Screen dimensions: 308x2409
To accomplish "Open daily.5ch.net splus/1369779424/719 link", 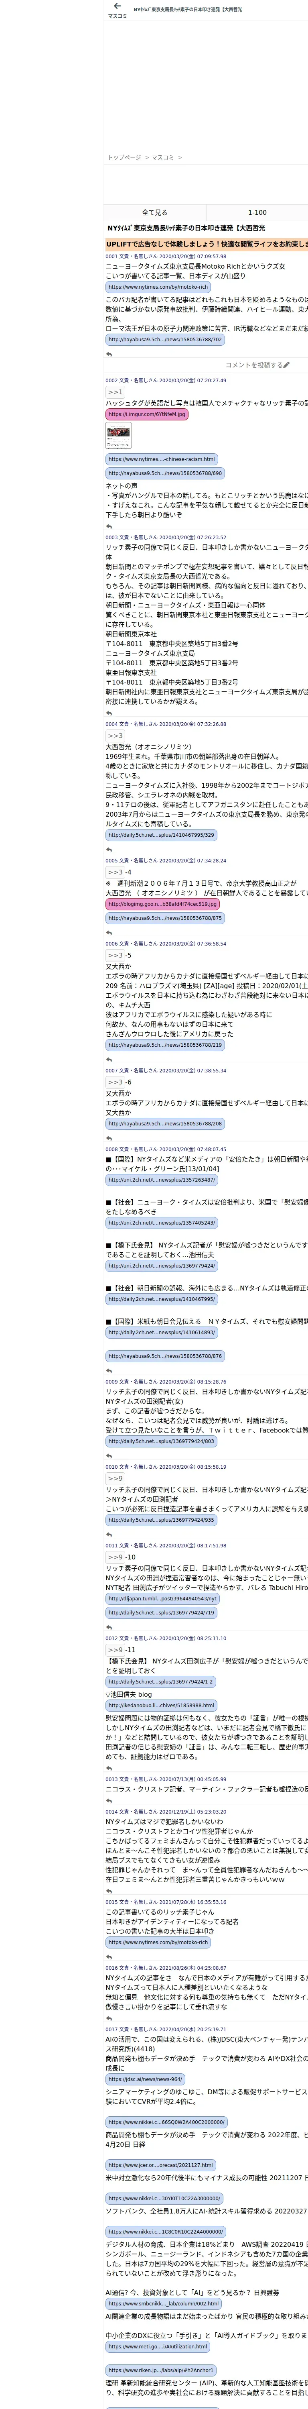I will point(162,1612).
